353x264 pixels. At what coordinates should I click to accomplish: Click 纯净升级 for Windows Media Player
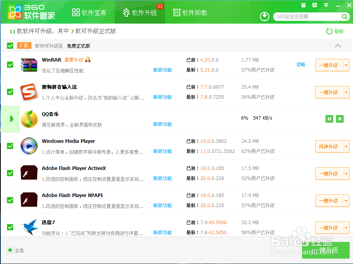pyautogui.click(x=329, y=146)
